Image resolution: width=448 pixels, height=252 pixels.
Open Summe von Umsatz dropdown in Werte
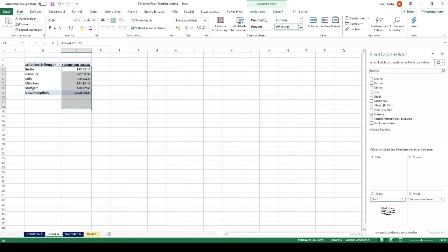[x=441, y=199]
